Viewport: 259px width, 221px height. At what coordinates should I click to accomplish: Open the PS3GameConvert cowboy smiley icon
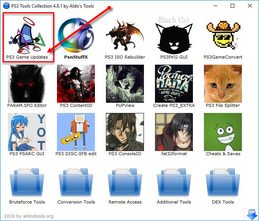pyautogui.click(x=223, y=35)
